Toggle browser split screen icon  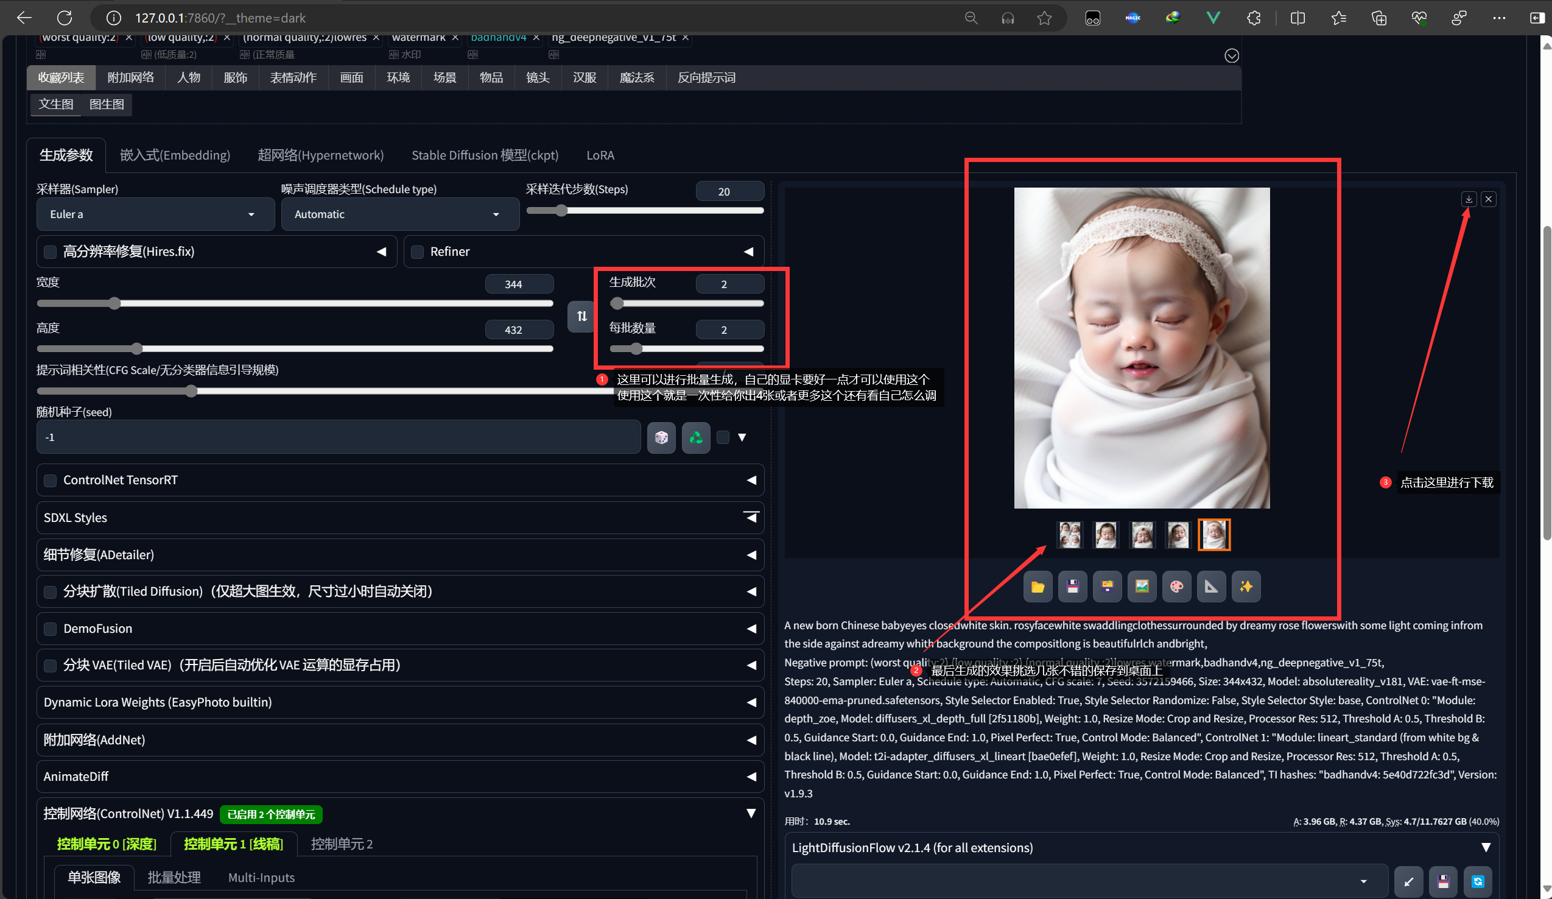tap(1297, 18)
